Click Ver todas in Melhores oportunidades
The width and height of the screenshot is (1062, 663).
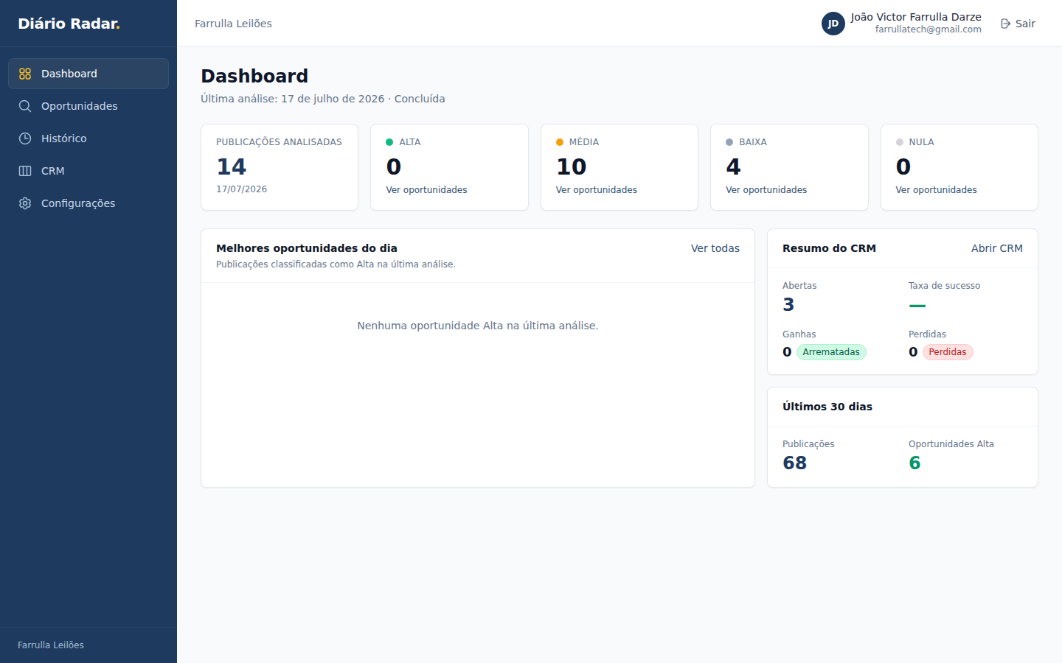[x=715, y=248]
